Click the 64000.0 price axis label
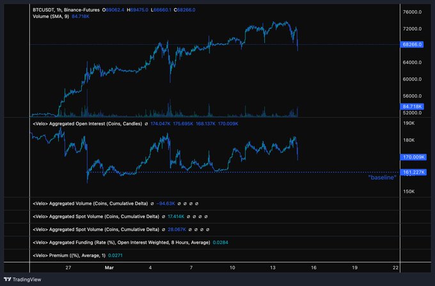The image size is (435, 286). click(412, 63)
